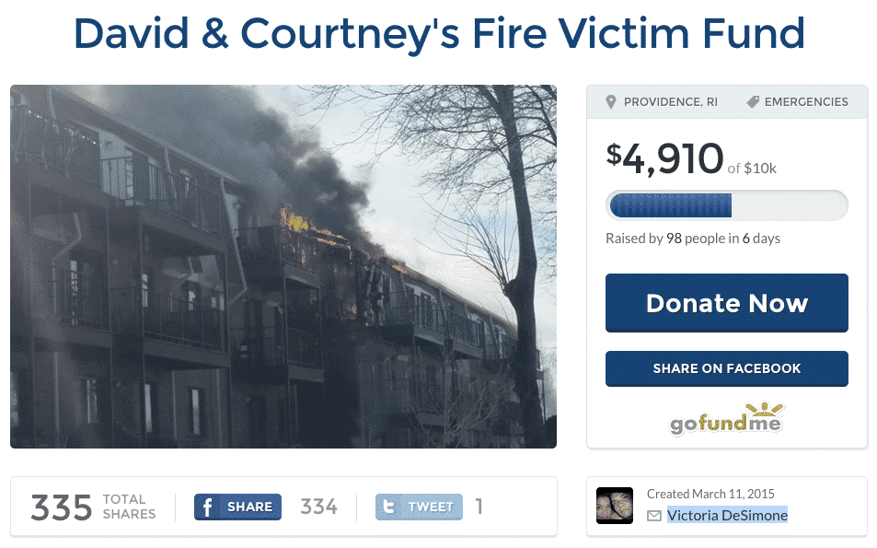Click the campaign title heading
Viewport: 877px width, 548px height.
click(x=439, y=34)
